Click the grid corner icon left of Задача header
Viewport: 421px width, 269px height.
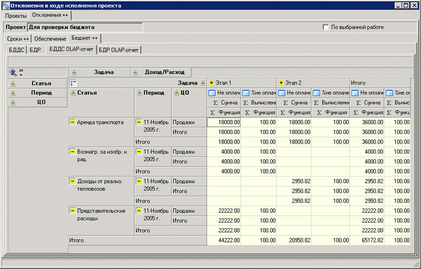click(x=73, y=83)
